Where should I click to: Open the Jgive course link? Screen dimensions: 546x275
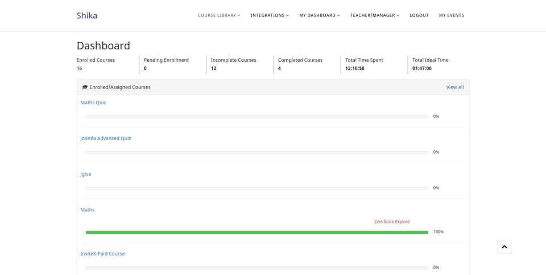click(86, 174)
